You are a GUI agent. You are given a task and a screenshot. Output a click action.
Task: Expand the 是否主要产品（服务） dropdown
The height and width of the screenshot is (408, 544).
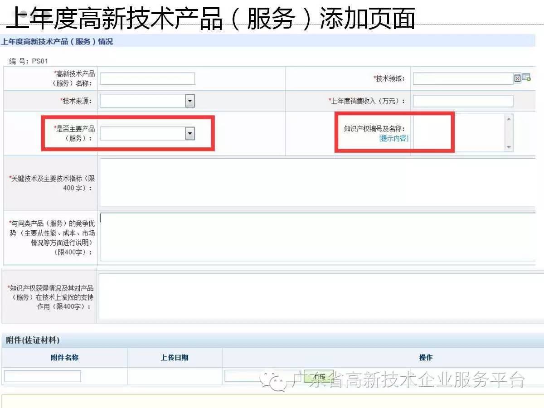190,133
